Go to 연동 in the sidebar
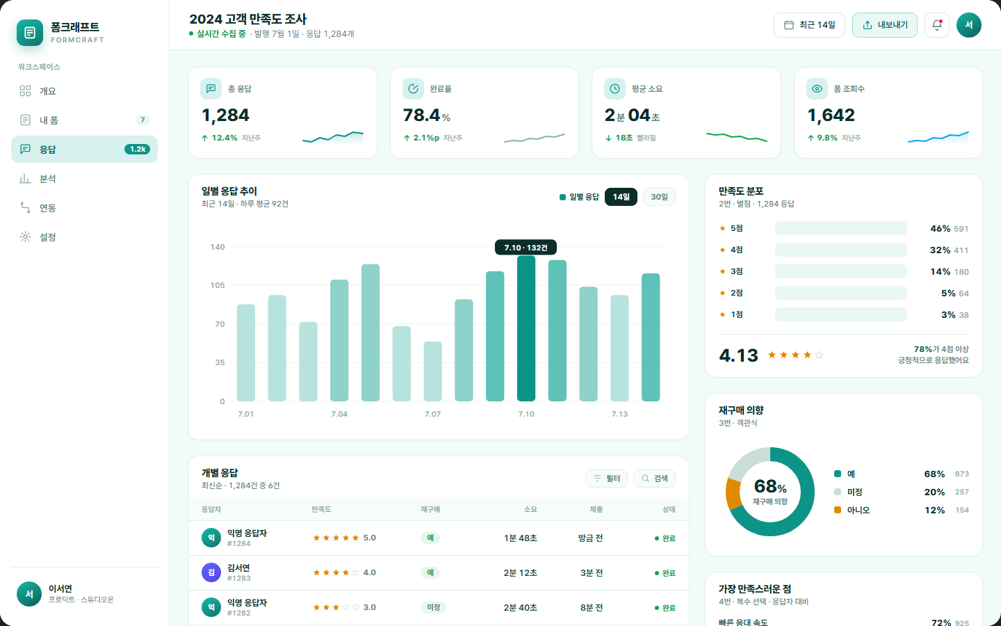The height and width of the screenshot is (626, 1001). tap(84, 208)
